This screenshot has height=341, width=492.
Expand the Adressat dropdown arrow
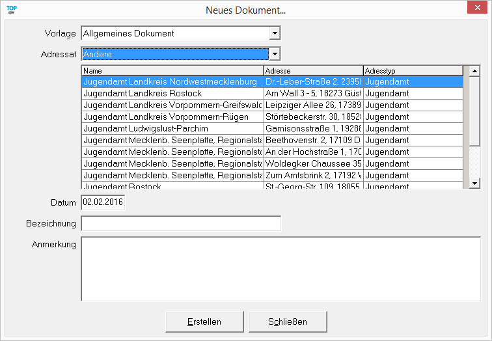(275, 54)
